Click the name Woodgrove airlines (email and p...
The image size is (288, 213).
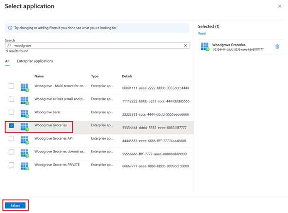[60, 99]
